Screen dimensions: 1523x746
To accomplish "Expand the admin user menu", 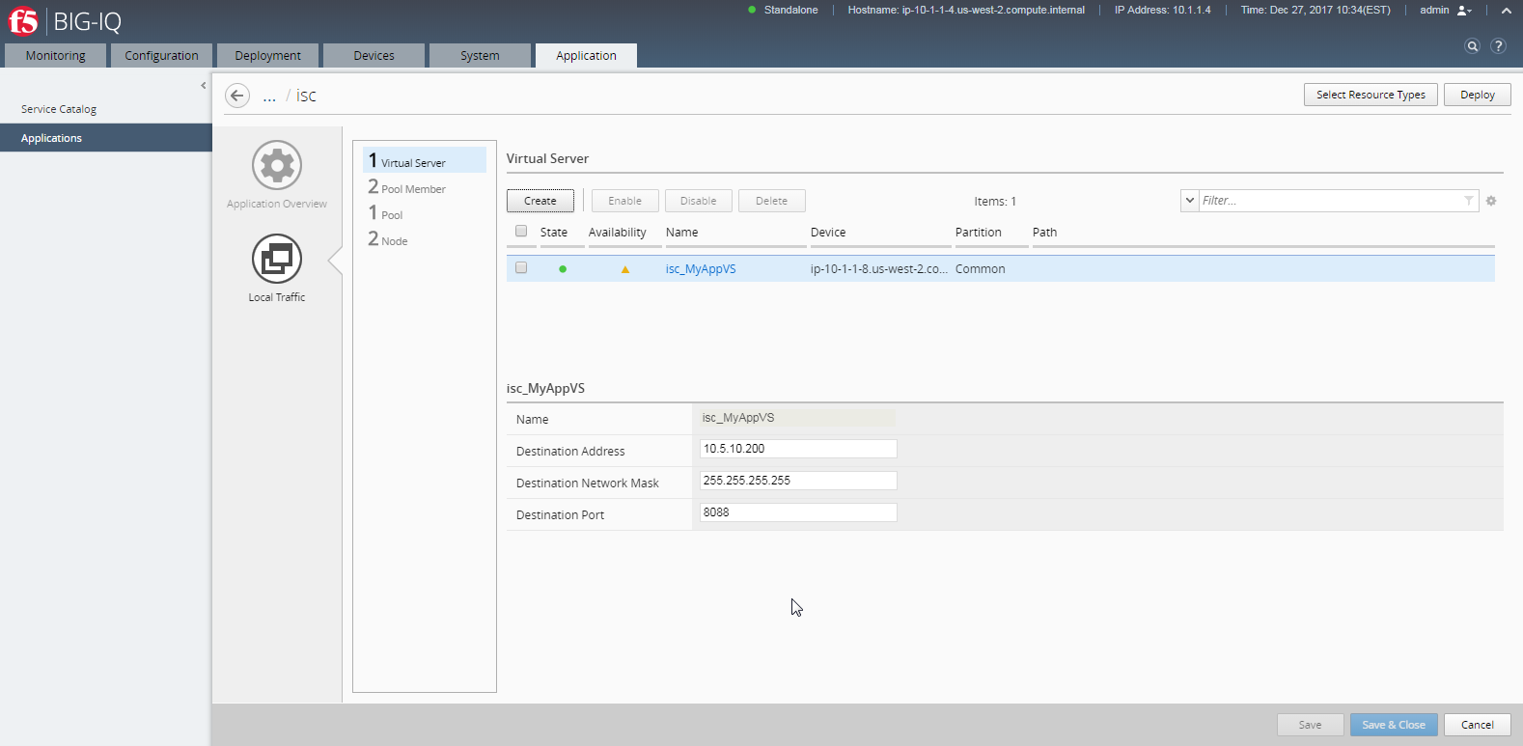I will coord(1463,11).
